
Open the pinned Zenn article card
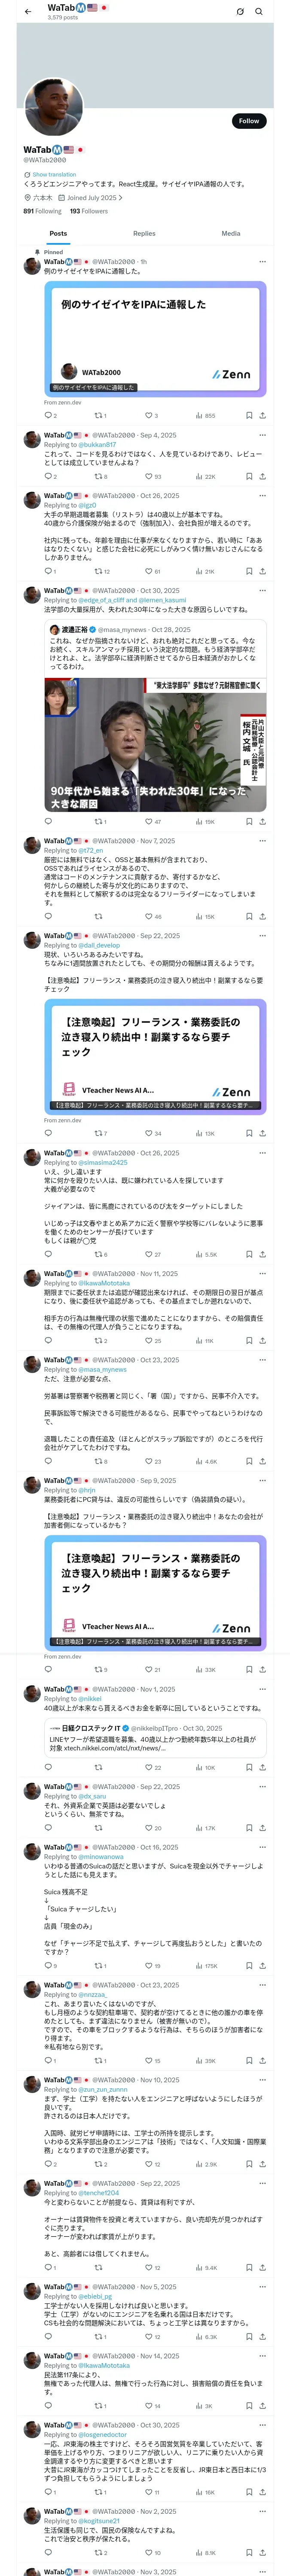155,338
